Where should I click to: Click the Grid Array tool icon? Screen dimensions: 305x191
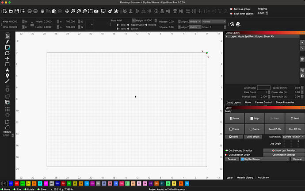click(8, 109)
